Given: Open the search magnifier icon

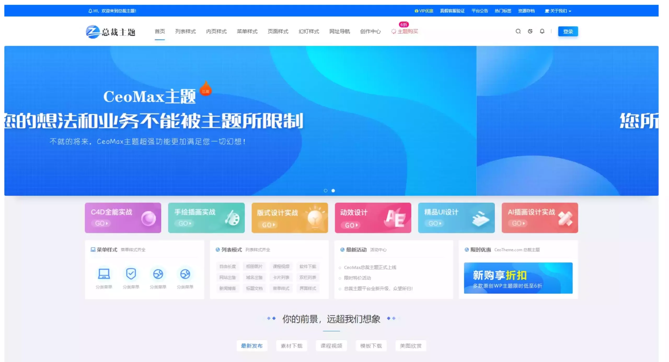Looking at the screenshot, I should pyautogui.click(x=518, y=31).
